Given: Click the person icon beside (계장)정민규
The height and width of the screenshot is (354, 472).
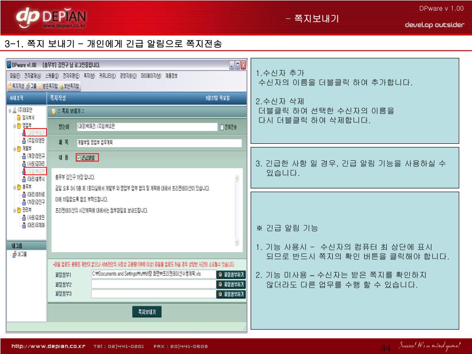Looking at the screenshot, I should [x=24, y=156].
